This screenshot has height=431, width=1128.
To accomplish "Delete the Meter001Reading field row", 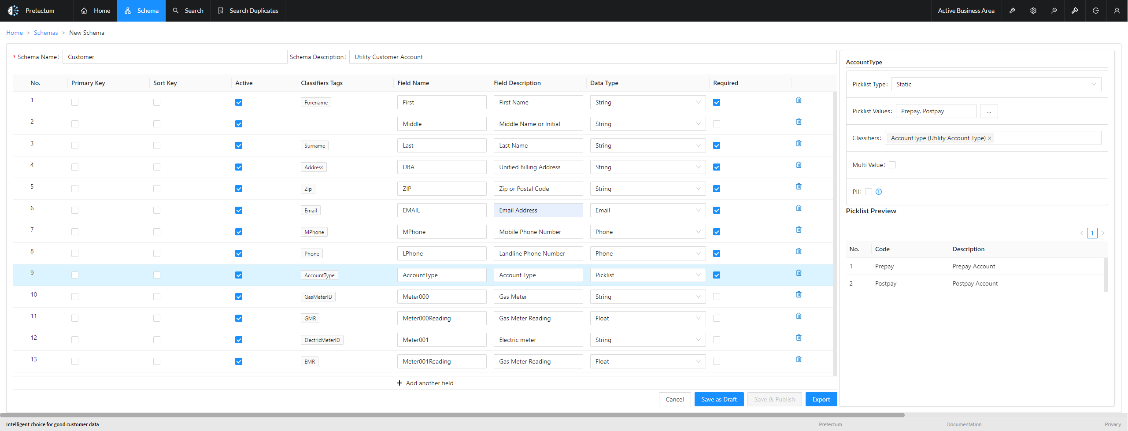I will click(x=799, y=359).
